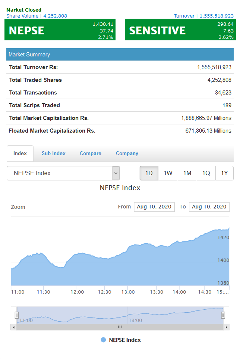Click the Share Volume link

37,16
